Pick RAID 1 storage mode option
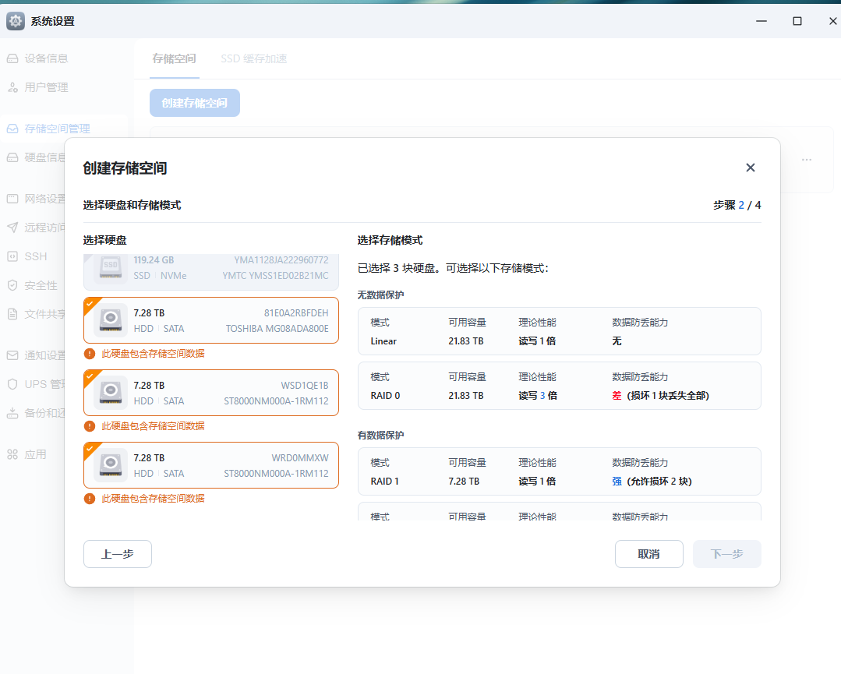This screenshot has width=841, height=674. (x=559, y=471)
